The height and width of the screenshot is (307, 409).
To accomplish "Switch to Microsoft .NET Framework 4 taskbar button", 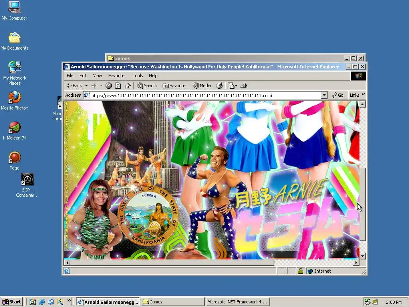I will (237, 302).
